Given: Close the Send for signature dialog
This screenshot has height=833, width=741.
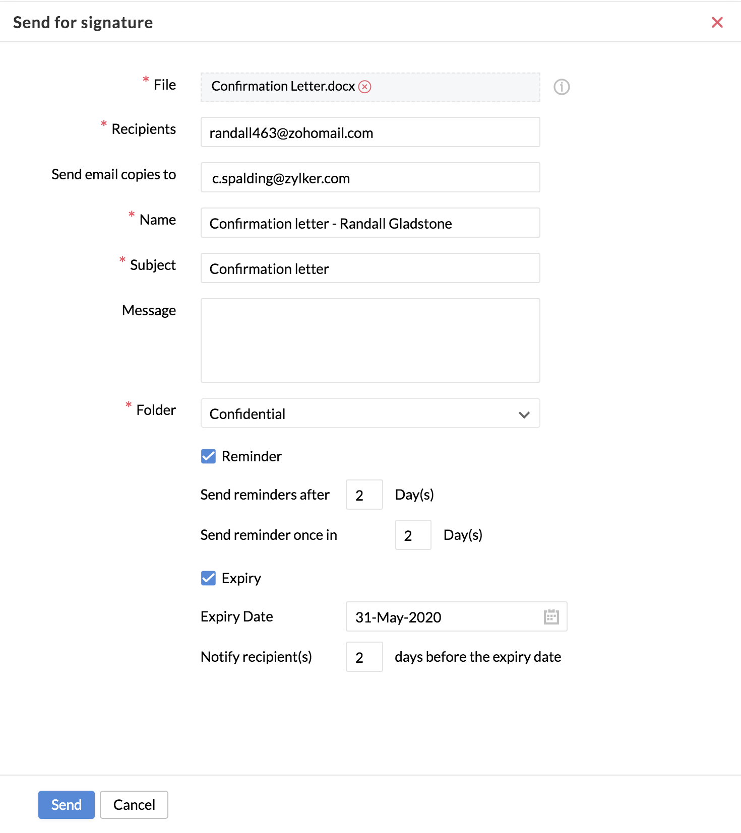Looking at the screenshot, I should click(717, 22).
